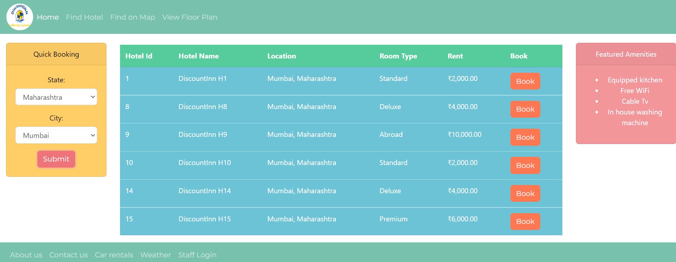Open Staff Login footer link

(197, 255)
